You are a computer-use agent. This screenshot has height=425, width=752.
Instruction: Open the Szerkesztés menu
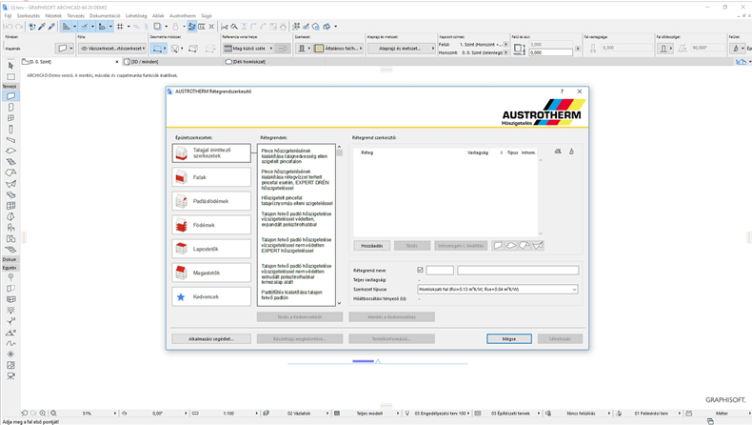(x=29, y=16)
